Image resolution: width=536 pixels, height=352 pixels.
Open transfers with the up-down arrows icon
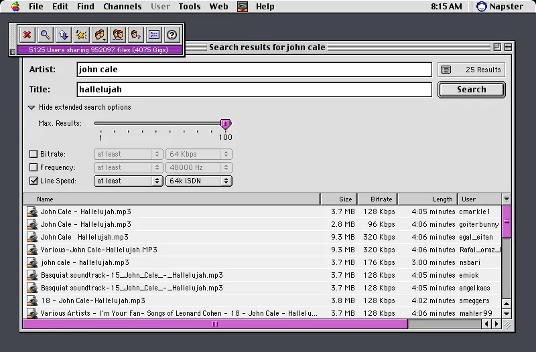[x=64, y=35]
